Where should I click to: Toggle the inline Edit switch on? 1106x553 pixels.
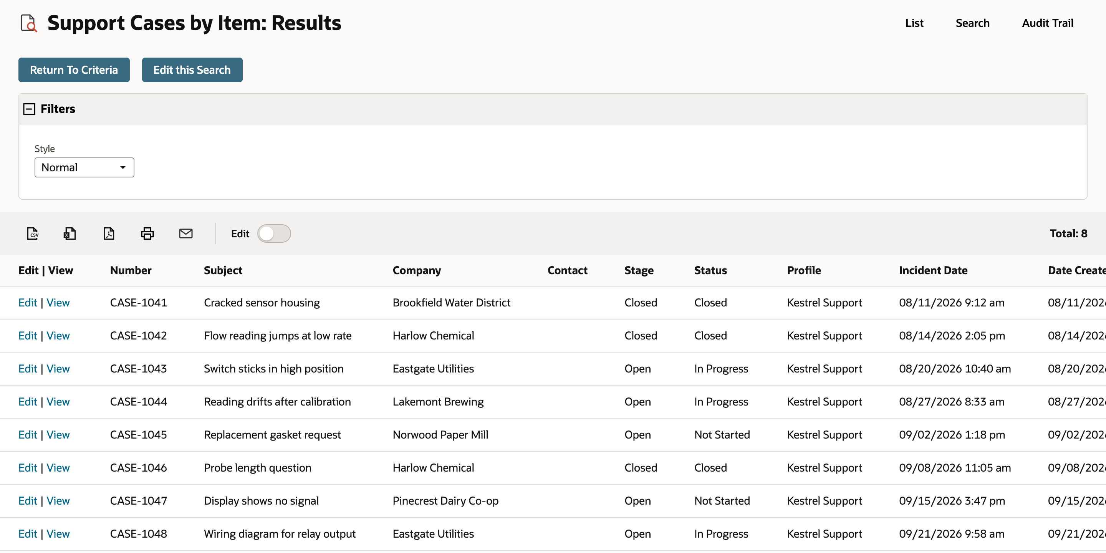point(274,233)
